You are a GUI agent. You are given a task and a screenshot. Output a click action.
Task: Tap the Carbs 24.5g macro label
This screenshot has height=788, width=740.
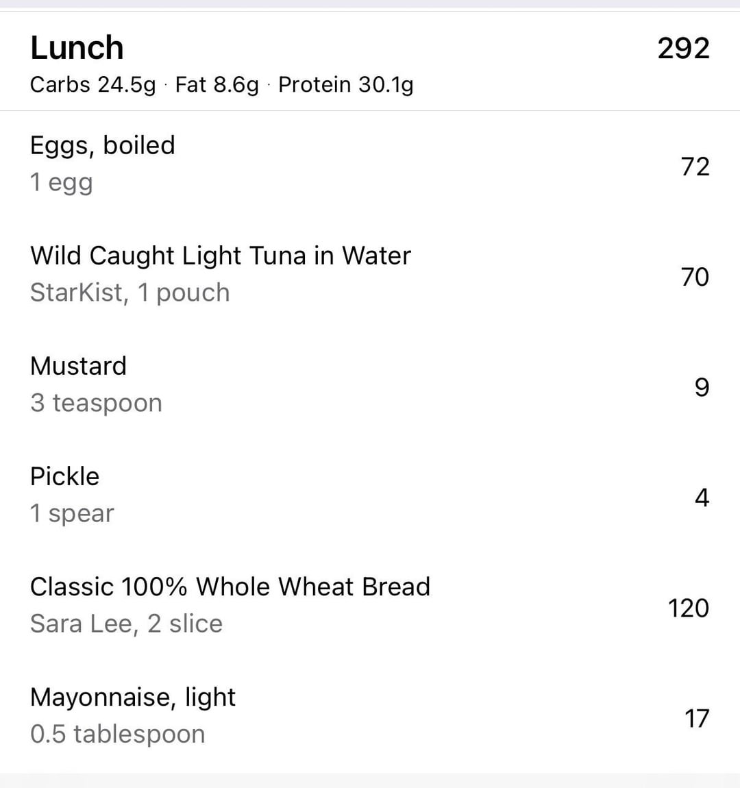tap(92, 85)
